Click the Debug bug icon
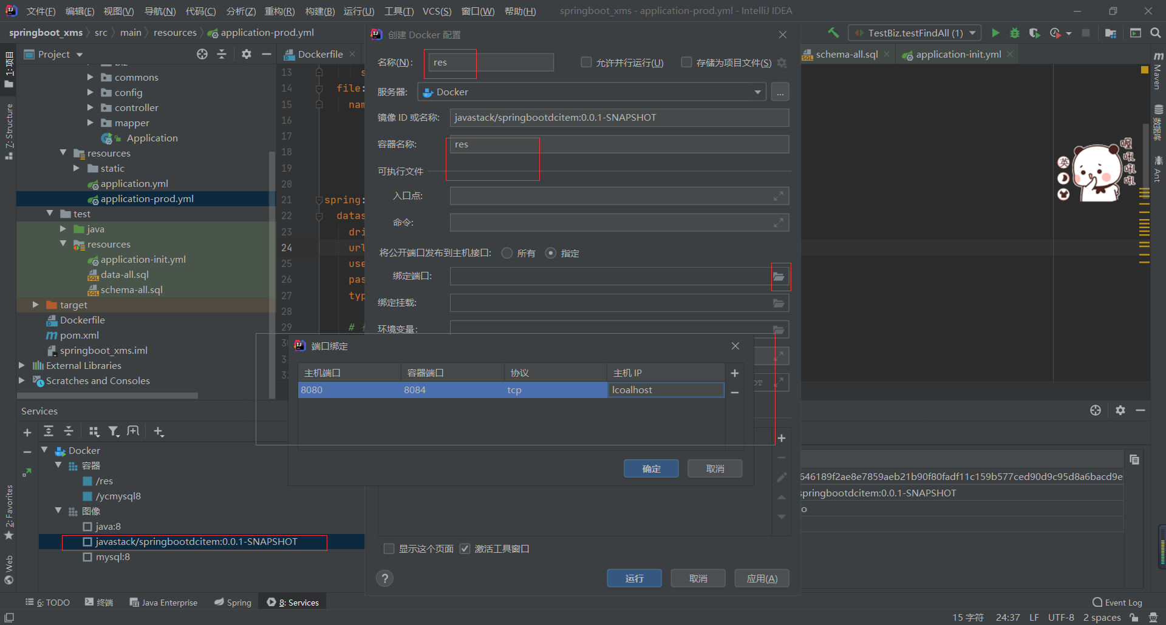The width and height of the screenshot is (1166, 625). click(x=1014, y=33)
